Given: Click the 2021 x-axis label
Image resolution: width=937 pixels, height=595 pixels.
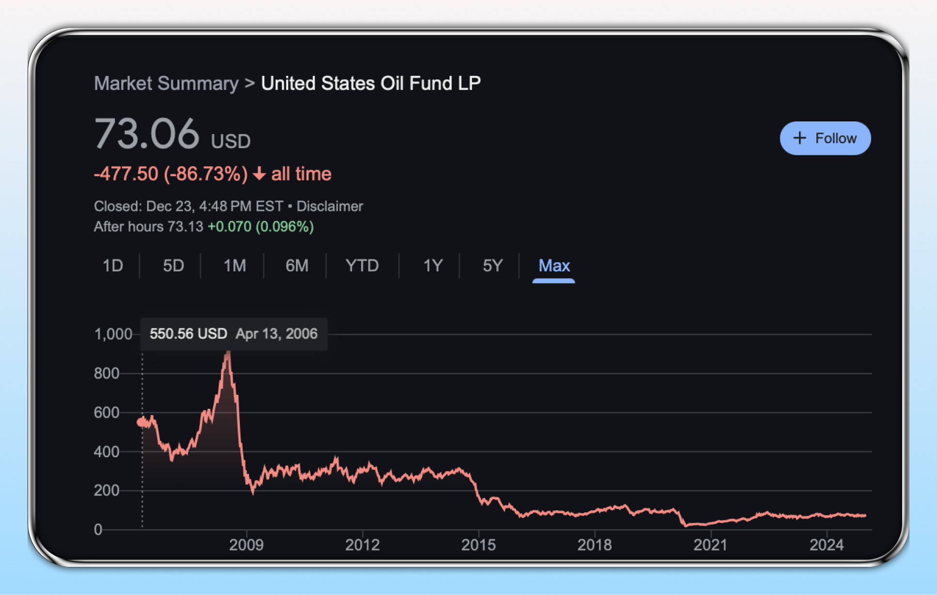Looking at the screenshot, I should pos(710,545).
